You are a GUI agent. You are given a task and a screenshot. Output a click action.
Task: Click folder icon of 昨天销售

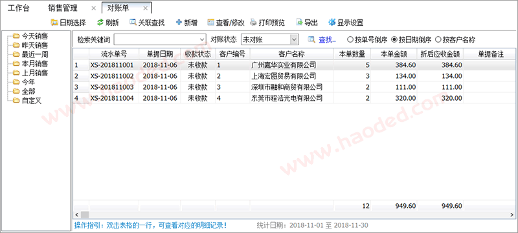coord(17,45)
